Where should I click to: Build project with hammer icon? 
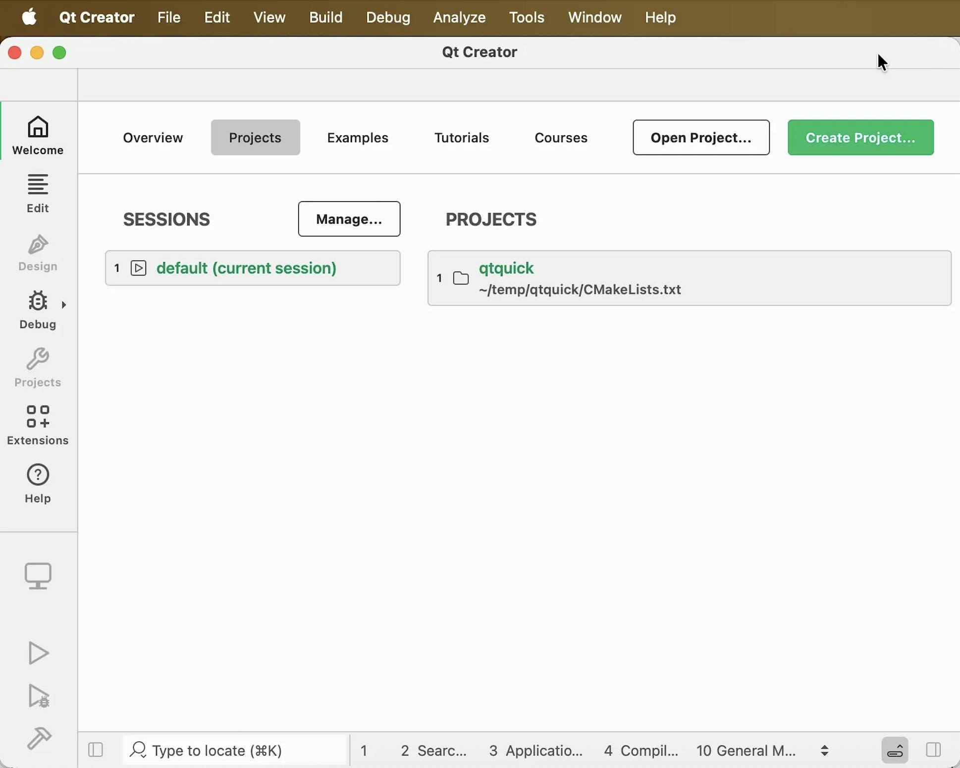(39, 739)
